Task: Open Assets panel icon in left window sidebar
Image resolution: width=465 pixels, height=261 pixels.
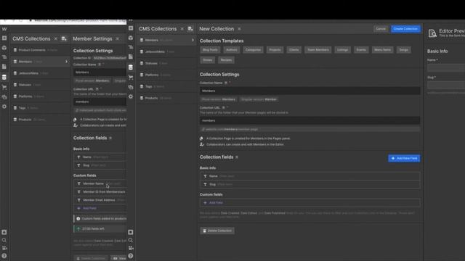Action: 4,96
